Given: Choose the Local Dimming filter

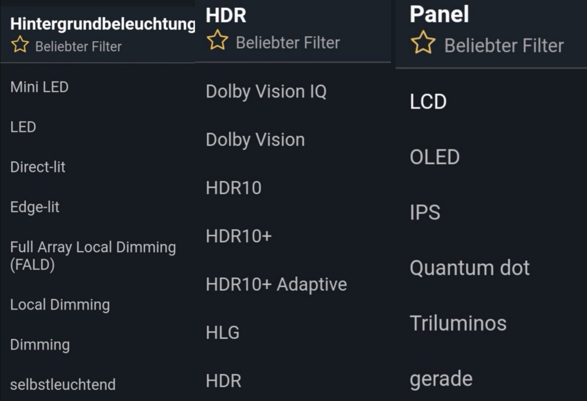Looking at the screenshot, I should point(60,305).
